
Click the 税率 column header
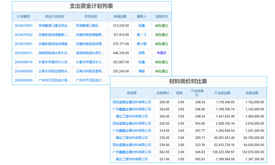click(180, 93)
